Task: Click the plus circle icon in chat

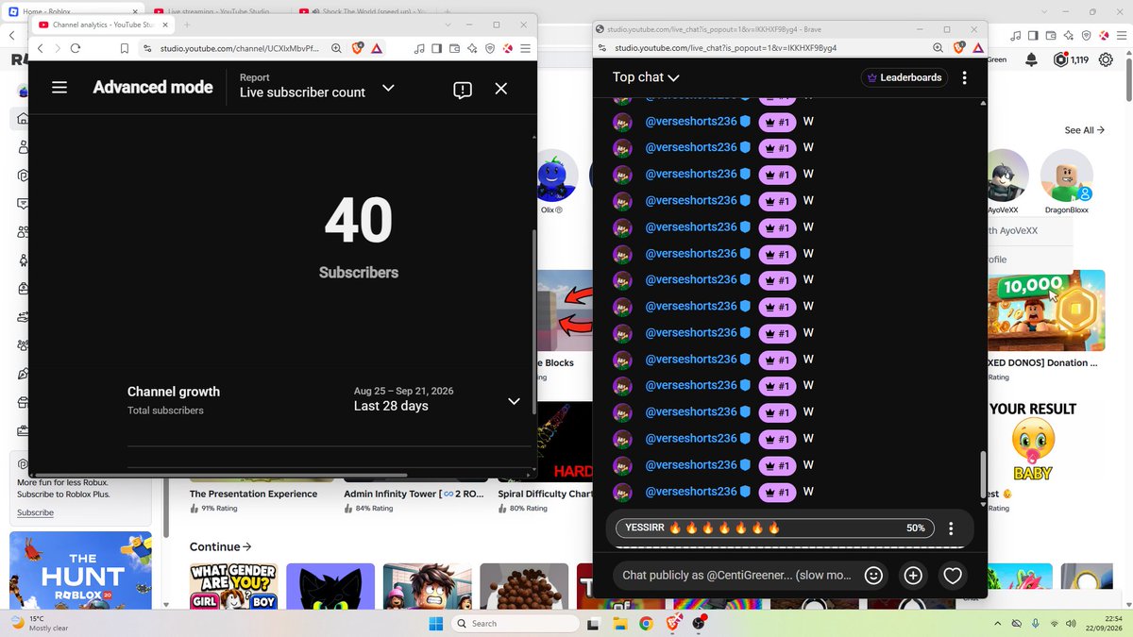Action: point(913,575)
